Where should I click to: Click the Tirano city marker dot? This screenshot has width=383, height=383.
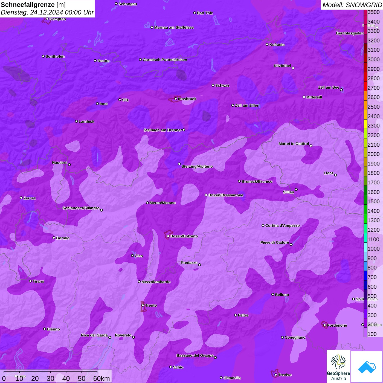coord(30,281)
